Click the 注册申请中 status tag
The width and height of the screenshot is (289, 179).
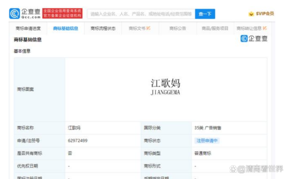tap(207, 141)
